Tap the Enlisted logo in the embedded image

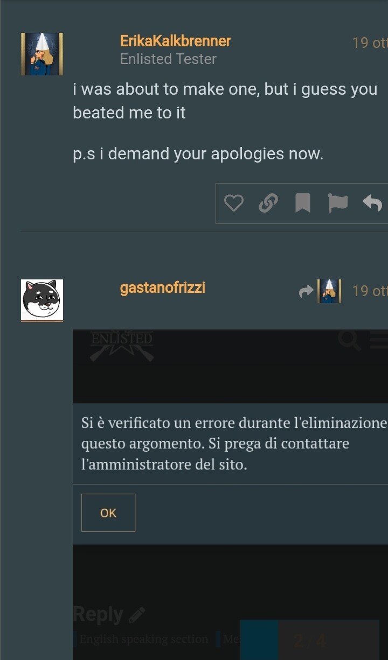pyautogui.click(x=122, y=345)
